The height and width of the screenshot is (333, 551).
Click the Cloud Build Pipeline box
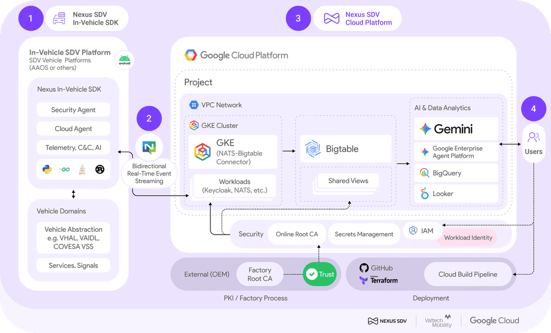pyautogui.click(x=468, y=274)
